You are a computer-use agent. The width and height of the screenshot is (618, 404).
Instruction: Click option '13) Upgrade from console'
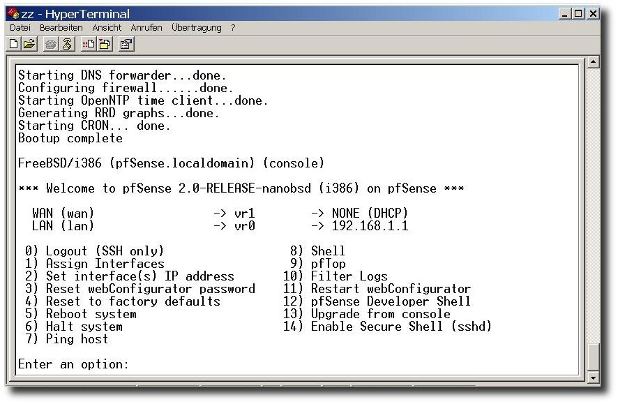click(x=366, y=314)
